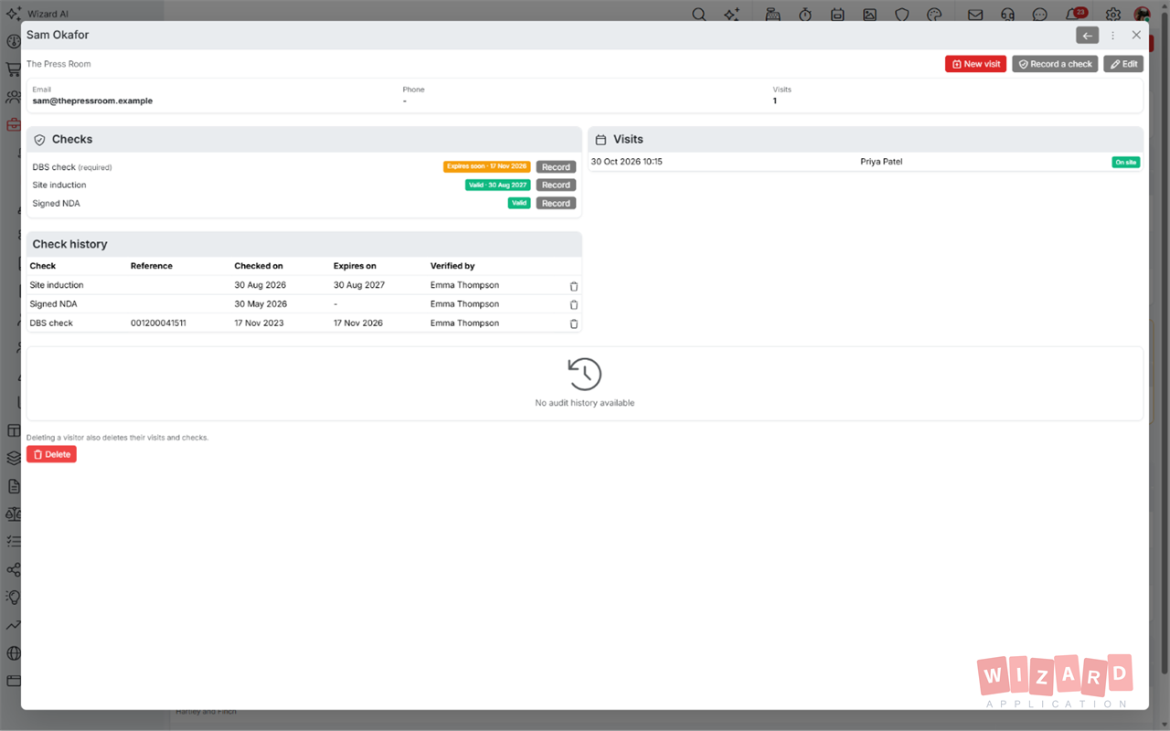
Task: Go back using the arrow button in Sam Okafor dialog
Action: (x=1087, y=36)
